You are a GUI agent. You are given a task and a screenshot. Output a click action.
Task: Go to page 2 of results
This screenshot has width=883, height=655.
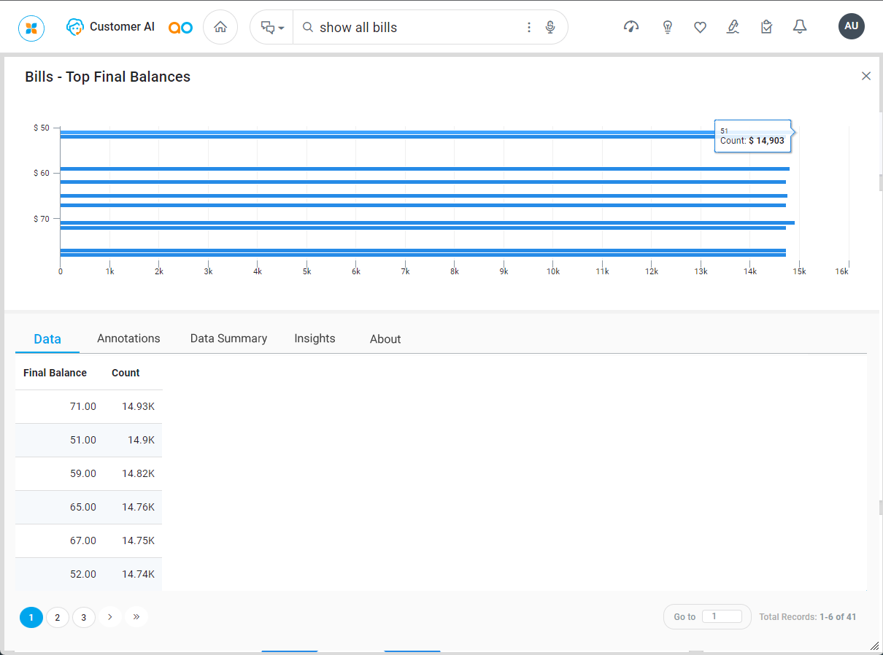click(x=58, y=618)
